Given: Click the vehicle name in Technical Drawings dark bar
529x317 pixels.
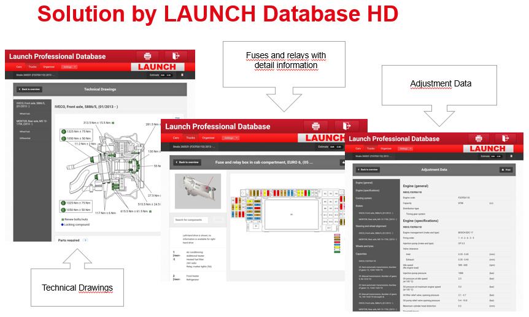Looking at the screenshot, I should 34,75.
